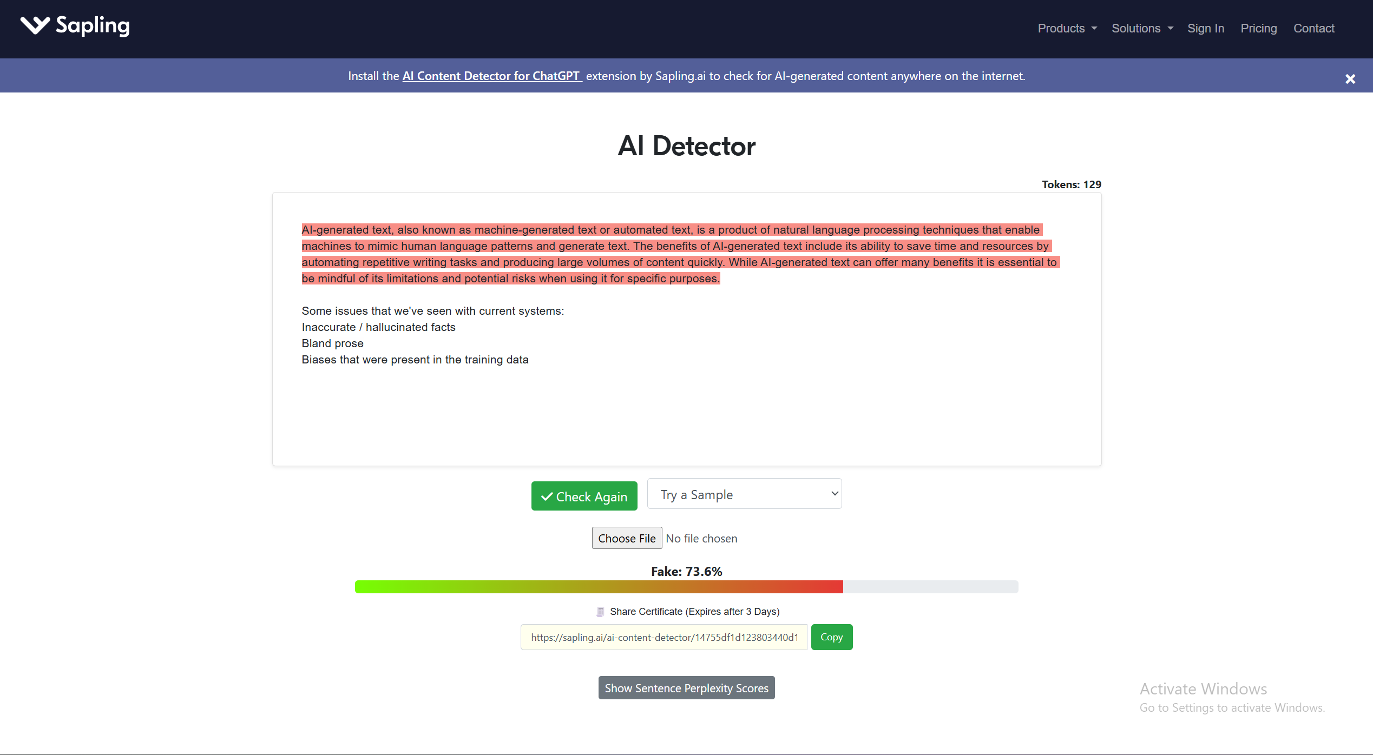Click the 'Bland prose' line
The height and width of the screenshot is (755, 1373).
[x=333, y=343]
